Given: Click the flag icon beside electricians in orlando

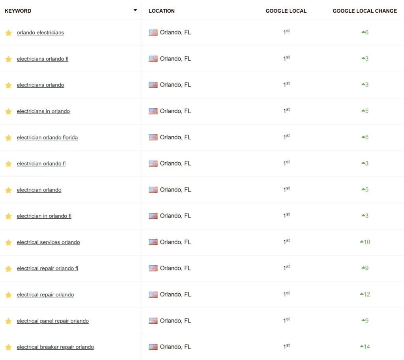Looking at the screenshot, I should [x=153, y=111].
